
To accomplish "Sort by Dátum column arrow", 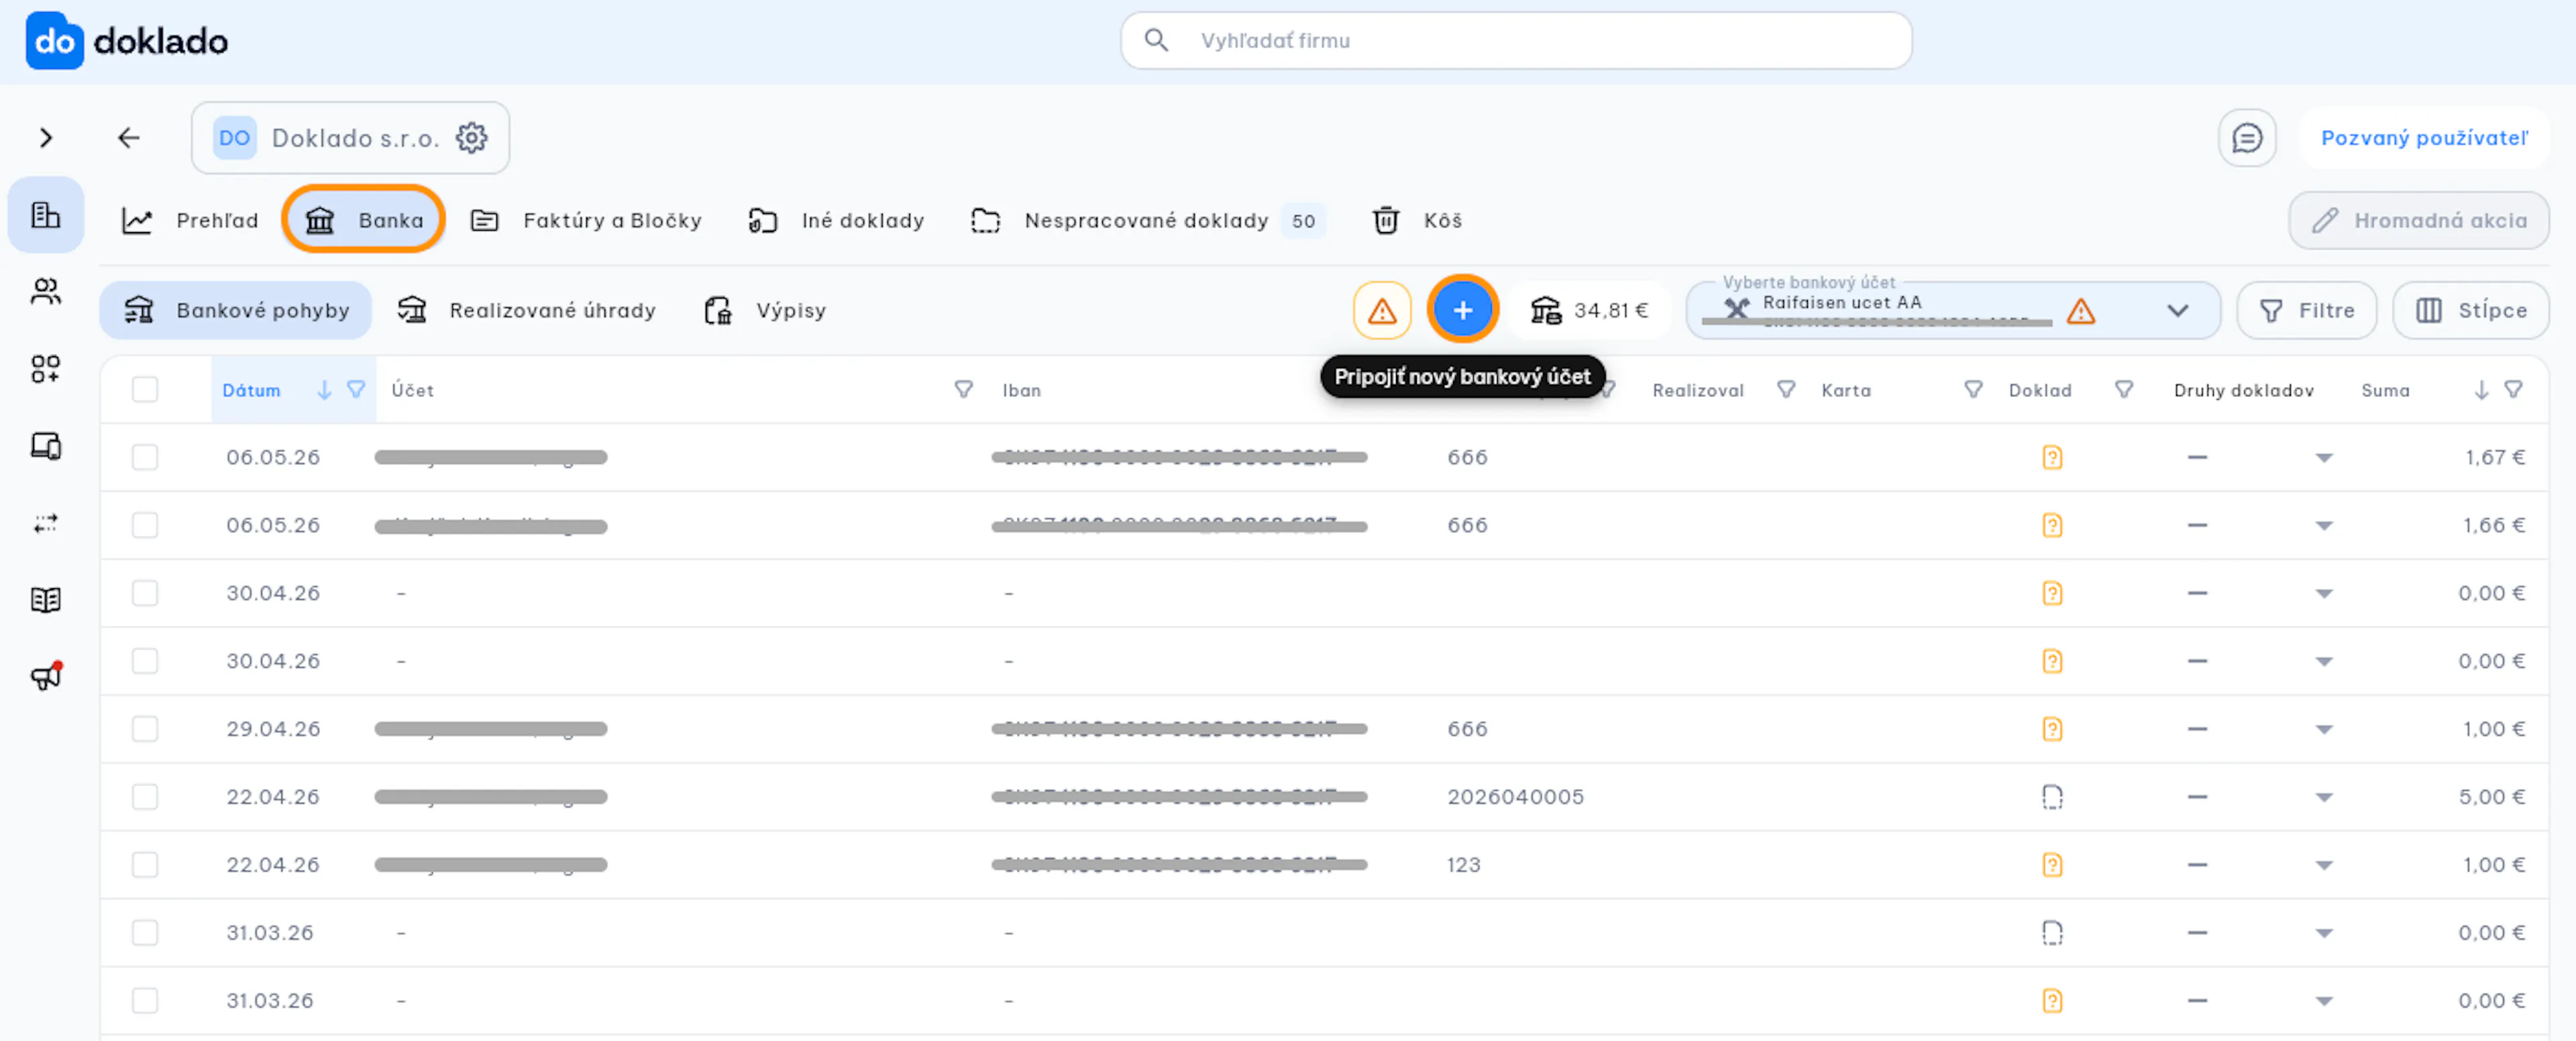I will [324, 390].
